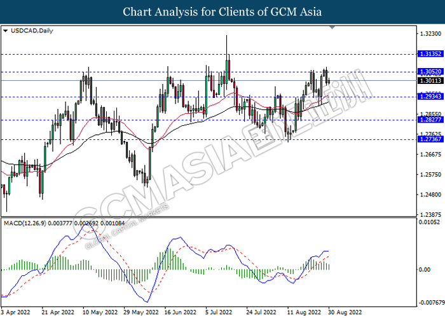Image resolution: width=445 pixels, height=318 pixels.
Task: Click the 1.26675 price scale value
Action: (430, 154)
